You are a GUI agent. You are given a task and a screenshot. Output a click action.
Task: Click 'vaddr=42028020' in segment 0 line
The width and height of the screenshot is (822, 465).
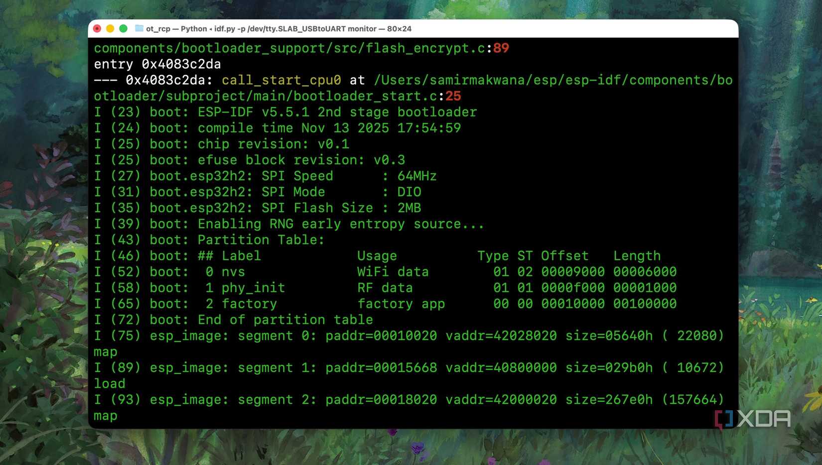[x=501, y=336]
